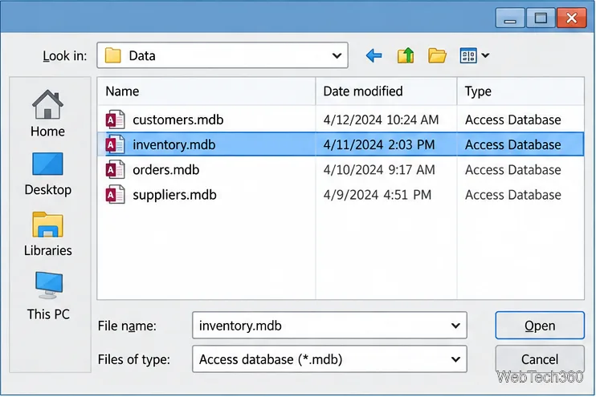Screen dimensions: 596x397
Task: Click the inventory.mdb file icon
Action: click(x=115, y=144)
